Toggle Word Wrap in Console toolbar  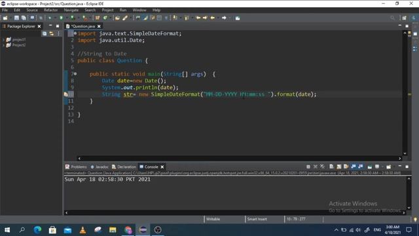(346, 167)
